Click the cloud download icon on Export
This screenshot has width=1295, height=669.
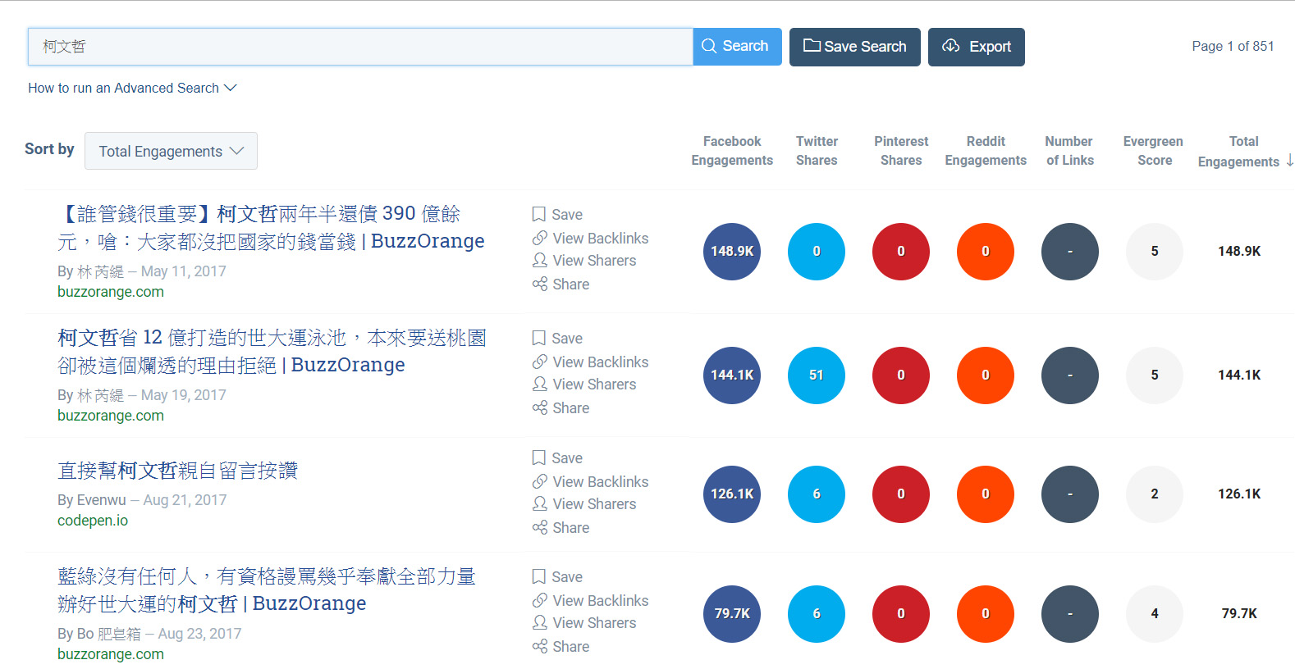click(951, 45)
